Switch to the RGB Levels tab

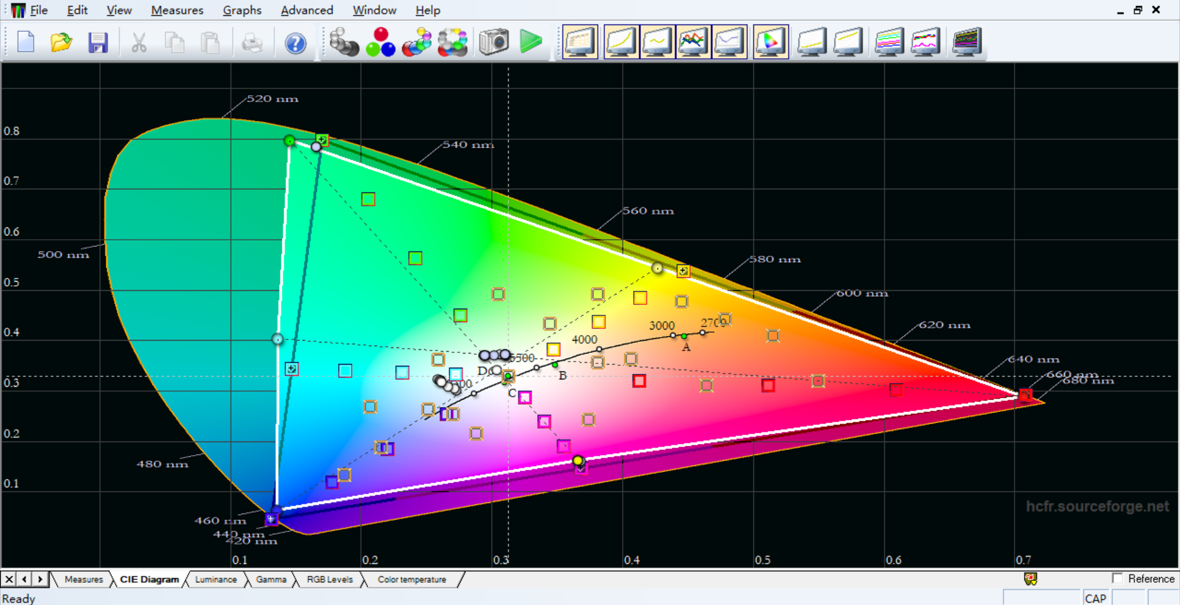point(330,579)
